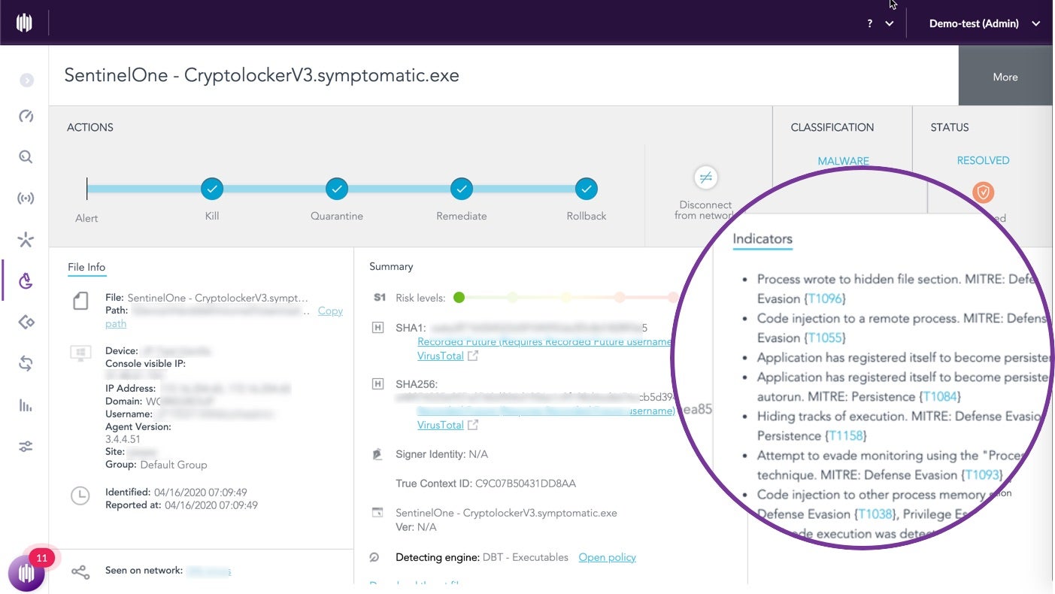Toggle the Rollback action checkmark
This screenshot has height=594, width=1055.
(587, 189)
